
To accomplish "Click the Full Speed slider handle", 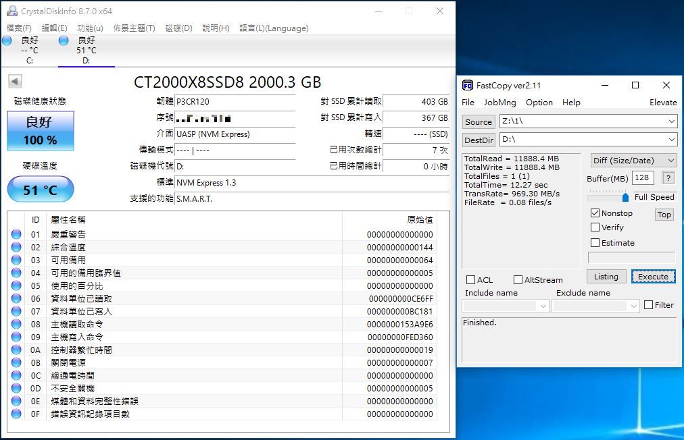I will (625, 197).
